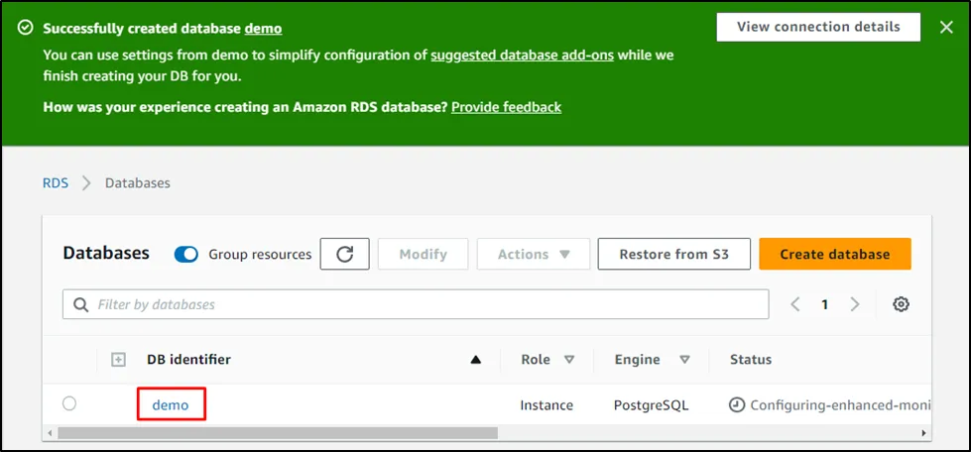
Task: Click View connection details button
Action: point(818,27)
